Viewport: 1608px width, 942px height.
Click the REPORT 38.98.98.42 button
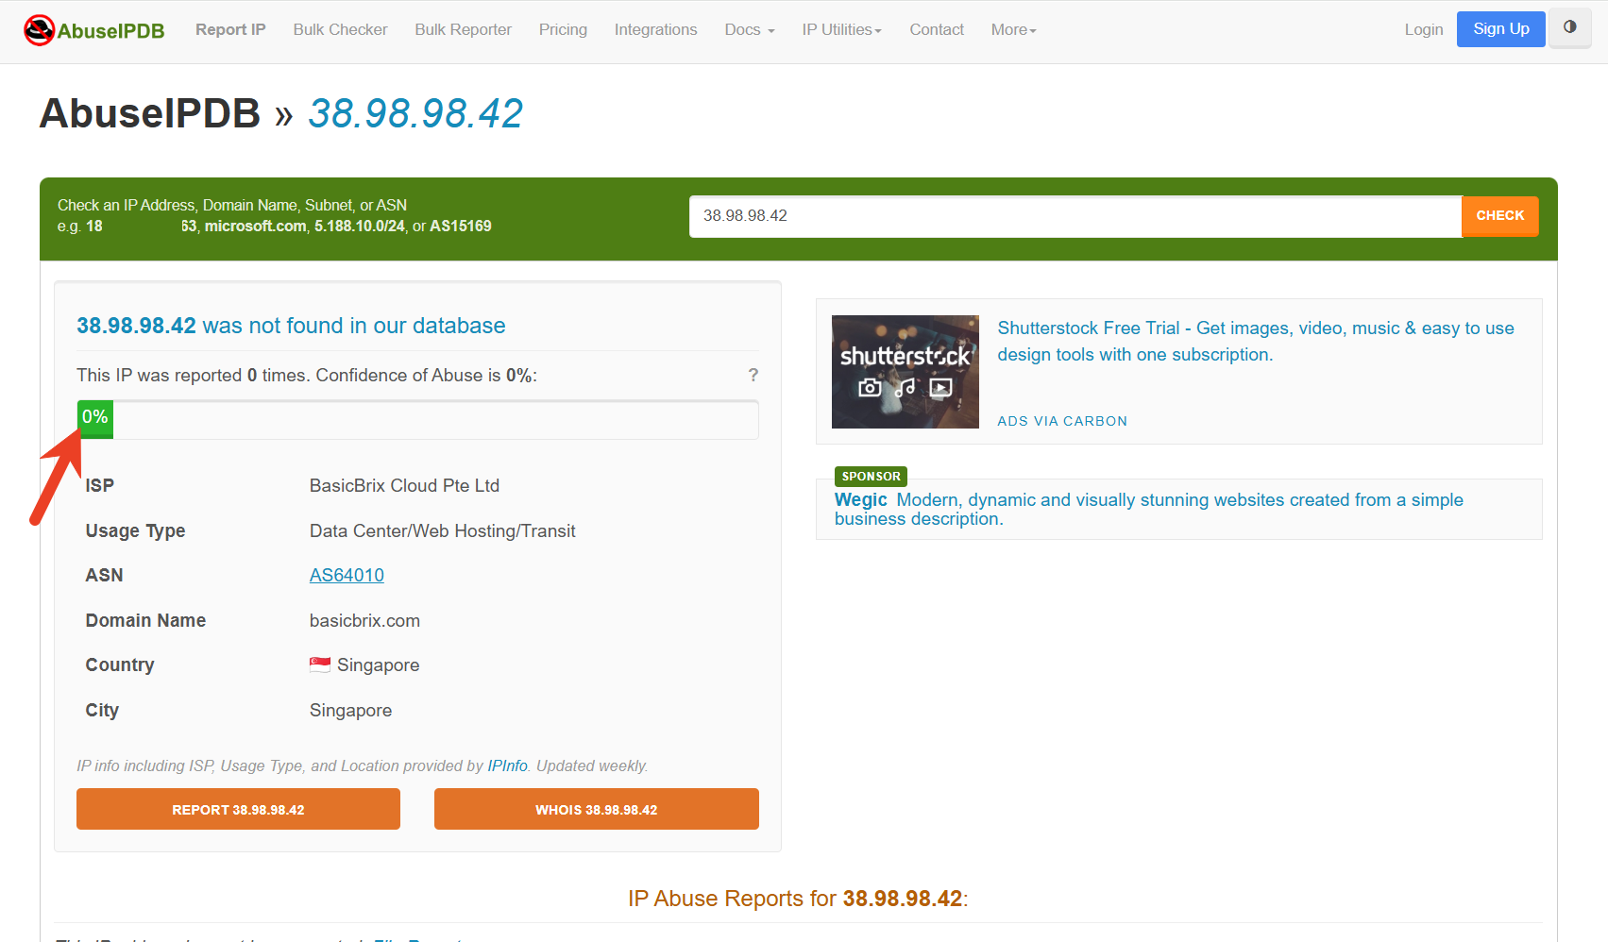(x=238, y=809)
